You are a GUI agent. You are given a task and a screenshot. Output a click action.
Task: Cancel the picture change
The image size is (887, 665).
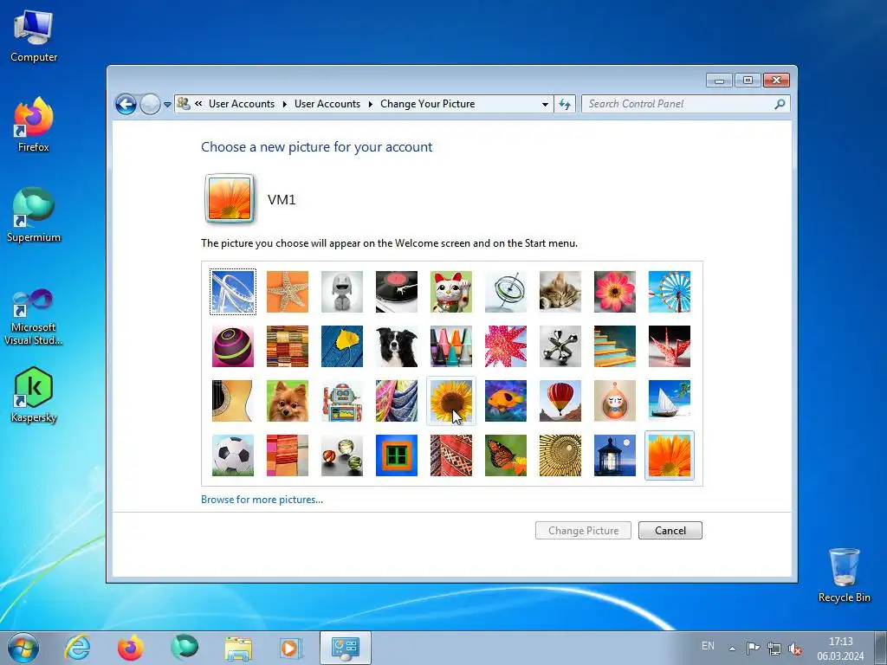click(x=670, y=531)
